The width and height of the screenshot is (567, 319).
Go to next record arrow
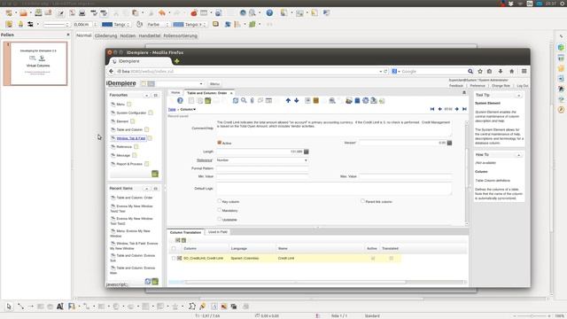(x=457, y=109)
